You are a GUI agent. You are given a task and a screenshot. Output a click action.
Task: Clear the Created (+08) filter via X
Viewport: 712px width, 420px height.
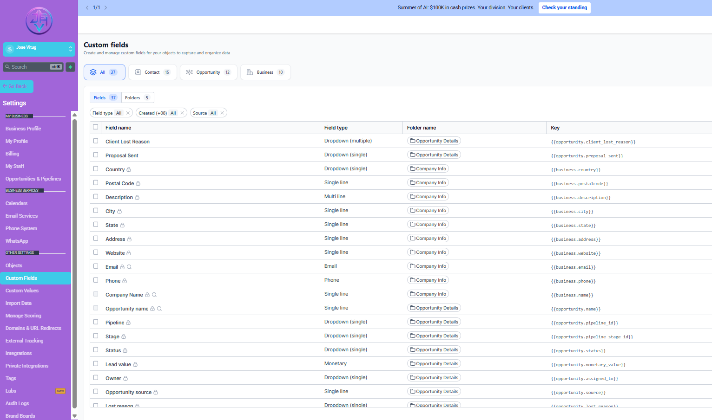coord(182,113)
